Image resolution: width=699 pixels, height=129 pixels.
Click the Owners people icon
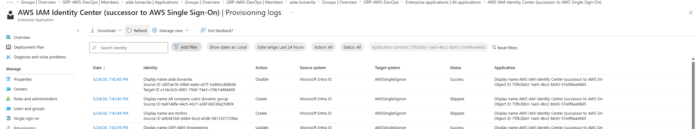coord(8,89)
